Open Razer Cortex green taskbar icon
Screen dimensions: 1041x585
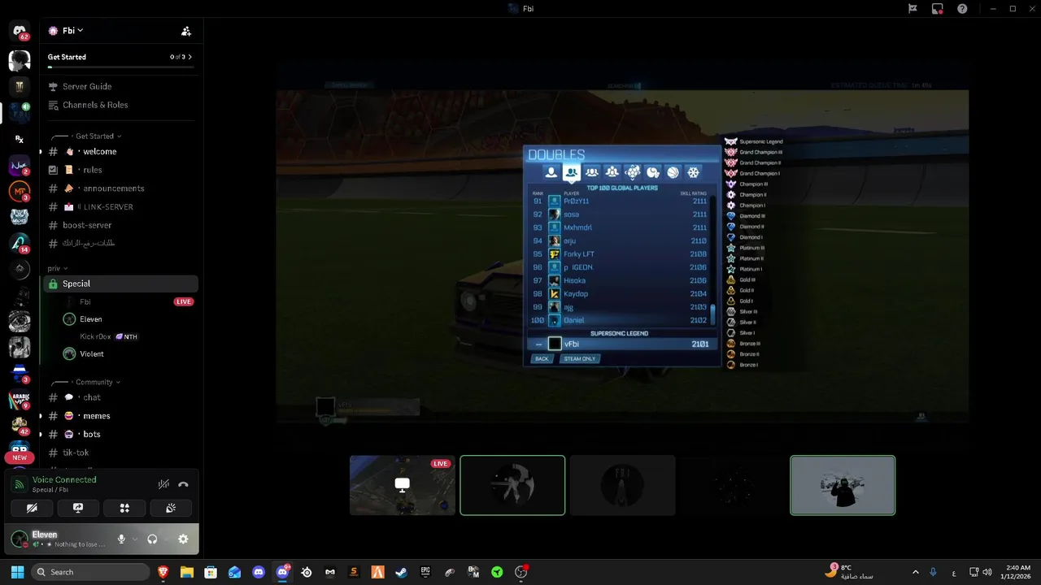[x=497, y=572]
